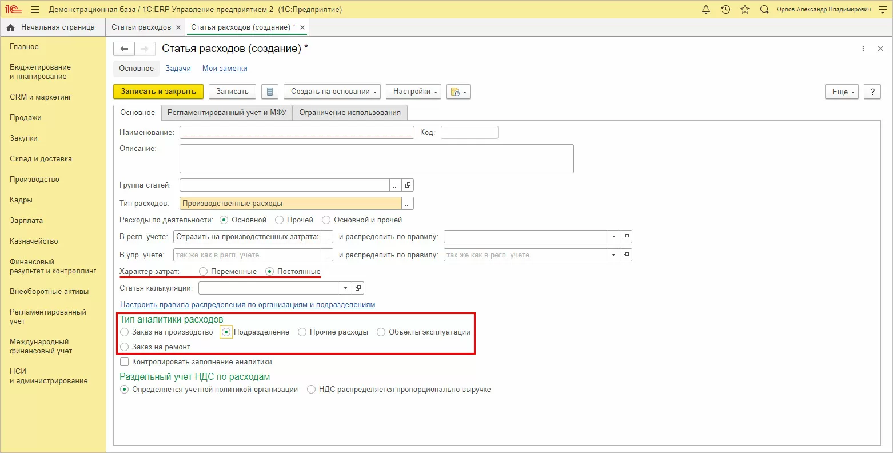893x453 pixels.
Task: Navigate back with the left arrow
Action: point(124,49)
